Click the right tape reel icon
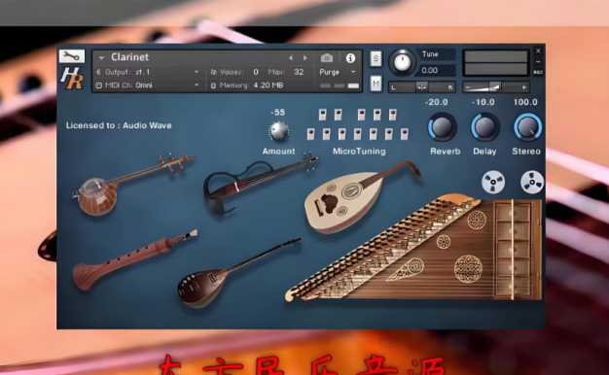 [x=532, y=182]
